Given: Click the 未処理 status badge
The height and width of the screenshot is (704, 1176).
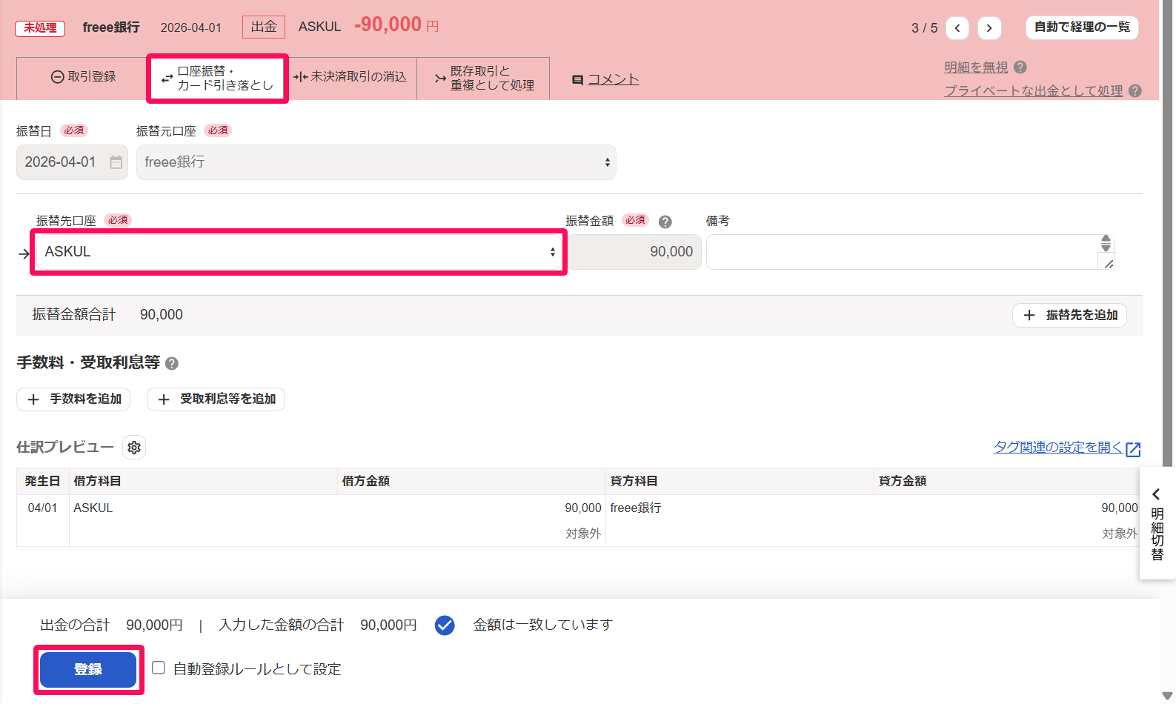Looking at the screenshot, I should click(40, 28).
